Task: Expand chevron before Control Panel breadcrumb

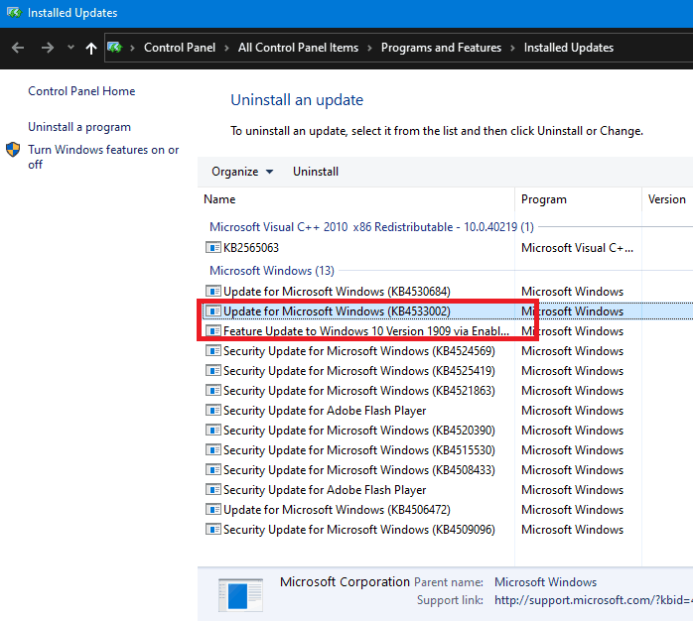Action: pos(132,48)
